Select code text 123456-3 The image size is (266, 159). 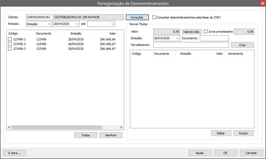[19, 49]
